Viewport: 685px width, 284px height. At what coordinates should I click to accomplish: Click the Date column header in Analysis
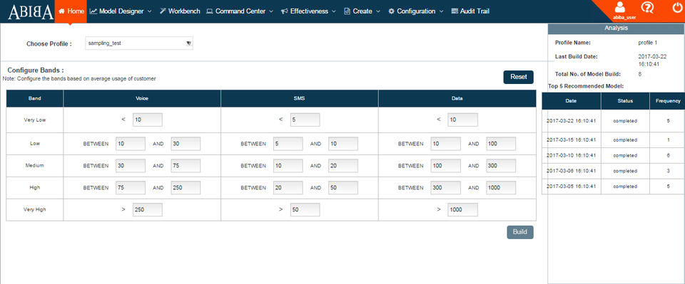point(571,100)
